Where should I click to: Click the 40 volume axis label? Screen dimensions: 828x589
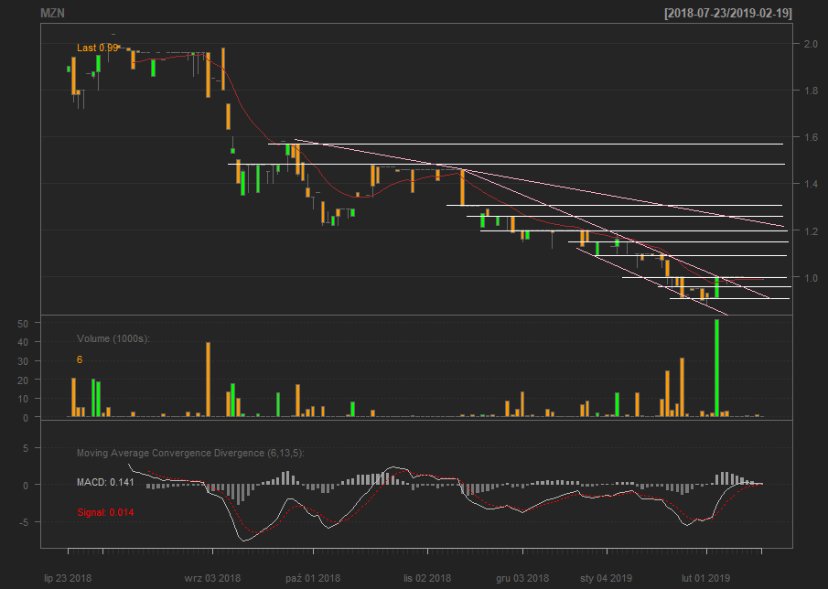point(23,343)
